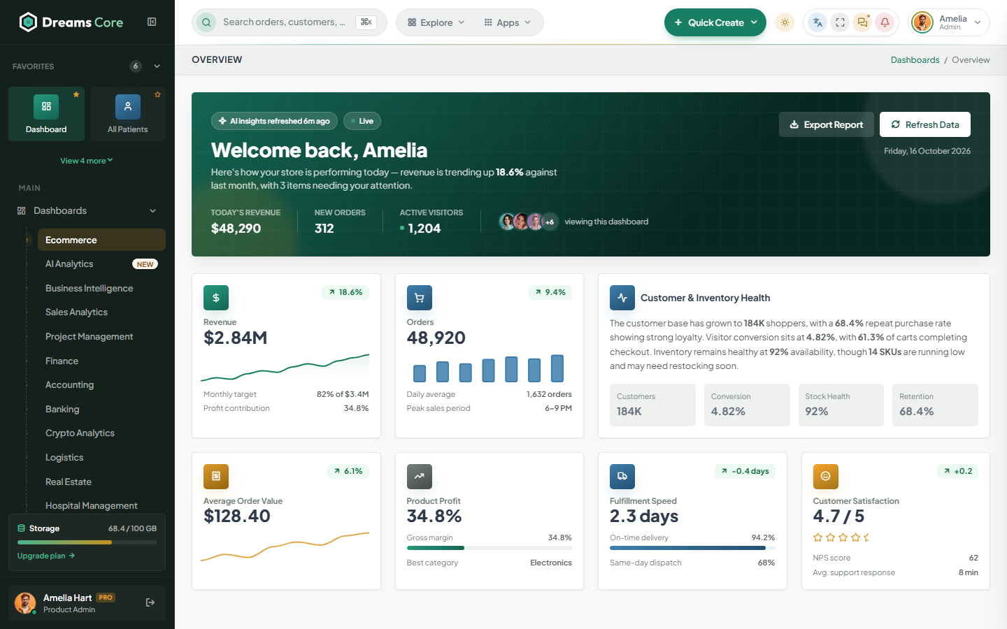Screen dimensions: 1007x629
Task: Click the Average Order Value receipt icon
Action: [x=216, y=477]
